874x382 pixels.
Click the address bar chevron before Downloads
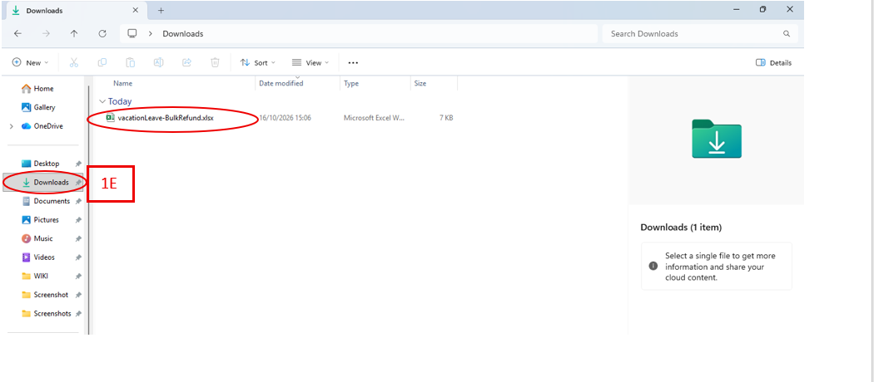(x=151, y=33)
